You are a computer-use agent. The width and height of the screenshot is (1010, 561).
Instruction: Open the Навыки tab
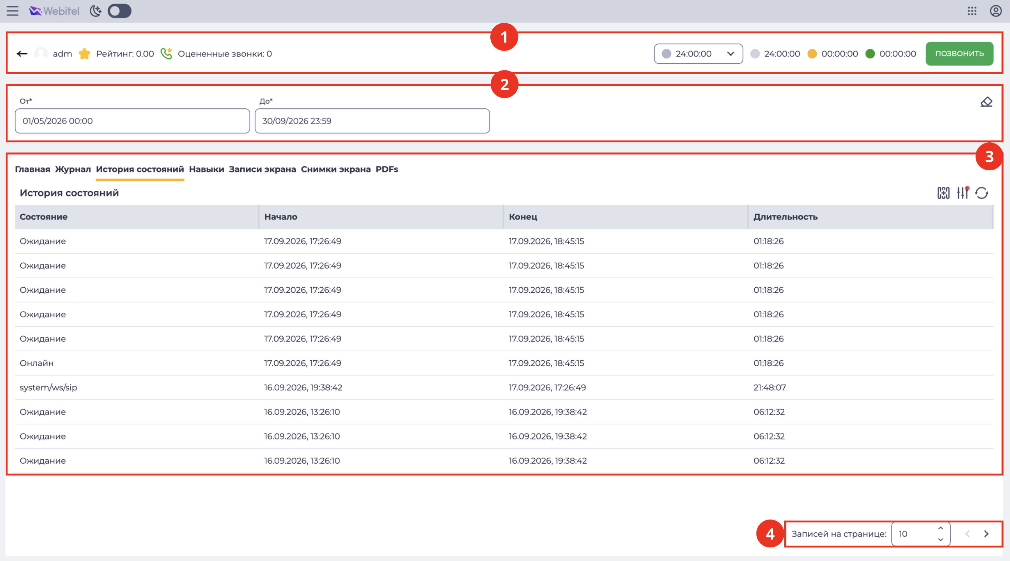coord(207,169)
